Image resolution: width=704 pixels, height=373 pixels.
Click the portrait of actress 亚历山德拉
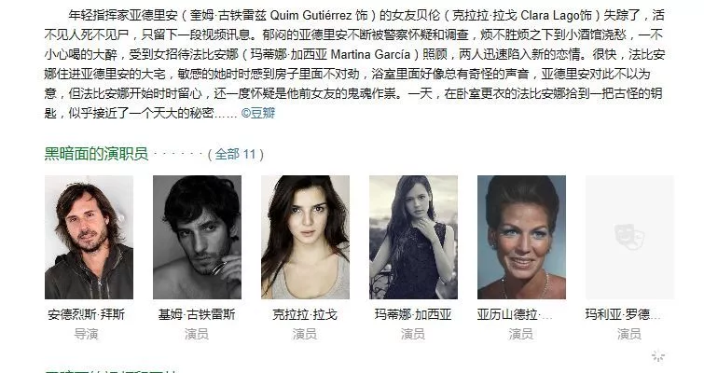pos(522,237)
